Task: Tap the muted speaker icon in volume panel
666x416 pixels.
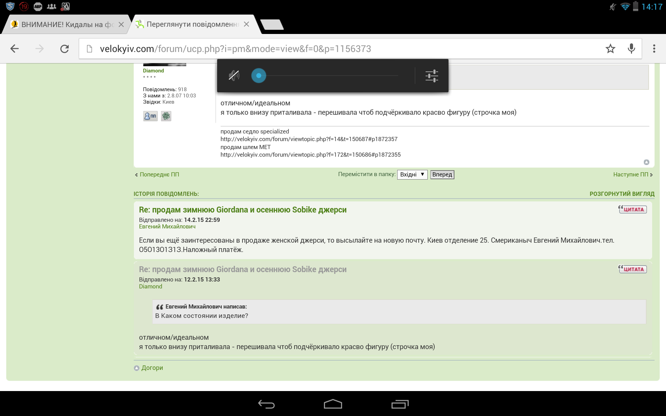Action: 234,75
